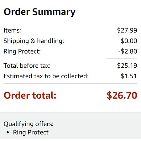
Task: Click Estimated tax to be collected label
Action: pos(46,76)
